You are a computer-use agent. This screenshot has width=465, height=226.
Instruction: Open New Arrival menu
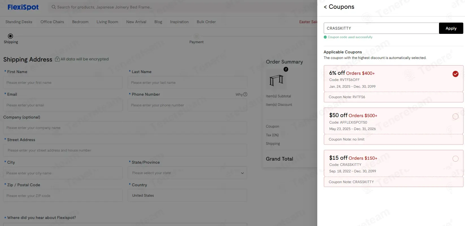136,22
